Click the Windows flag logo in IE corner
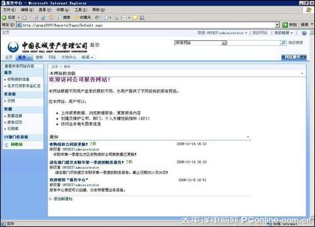Screen dimensions: 315x227 (308, 10)
